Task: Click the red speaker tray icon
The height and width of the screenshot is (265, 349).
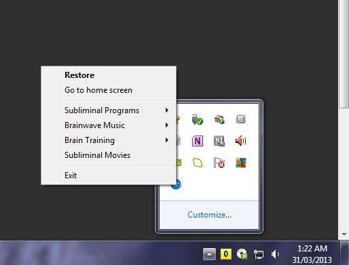Action: click(240, 141)
